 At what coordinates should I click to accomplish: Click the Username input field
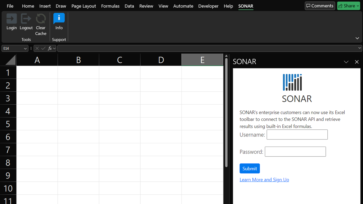coord(297,135)
